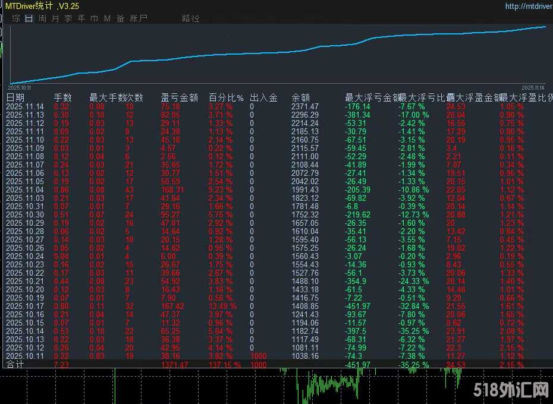Select the 季 quarterly period icon
Screen dimensions: 553x404
pyautogui.click(x=67, y=18)
